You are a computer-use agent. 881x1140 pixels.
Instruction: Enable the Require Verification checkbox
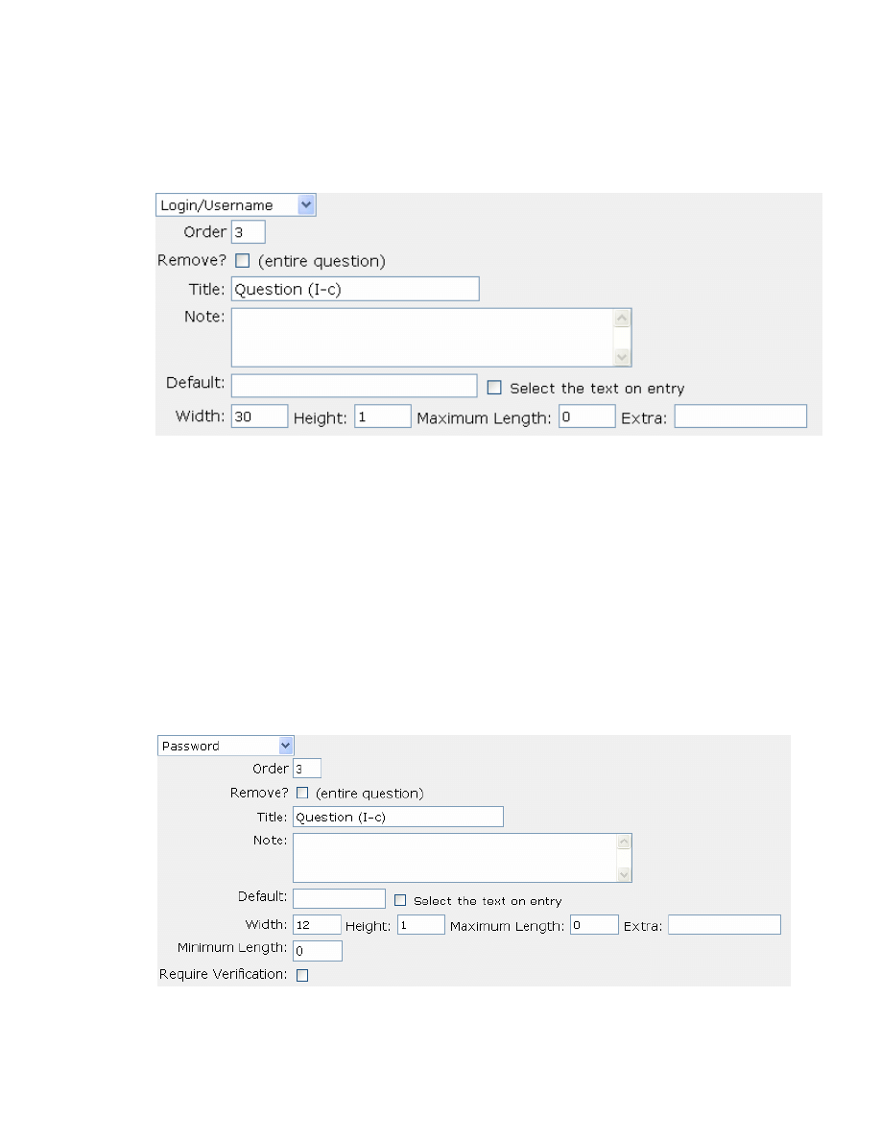(x=302, y=976)
